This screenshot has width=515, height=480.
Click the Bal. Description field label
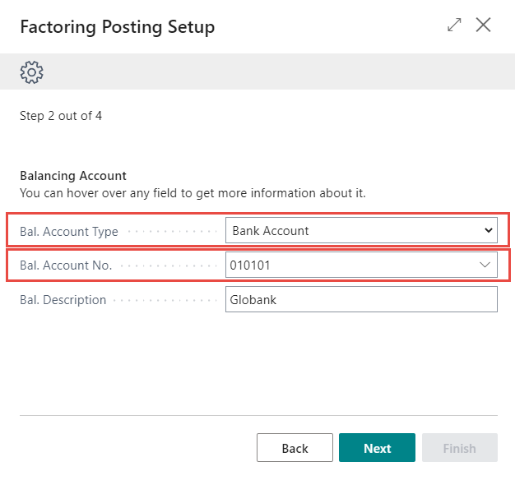(x=63, y=300)
